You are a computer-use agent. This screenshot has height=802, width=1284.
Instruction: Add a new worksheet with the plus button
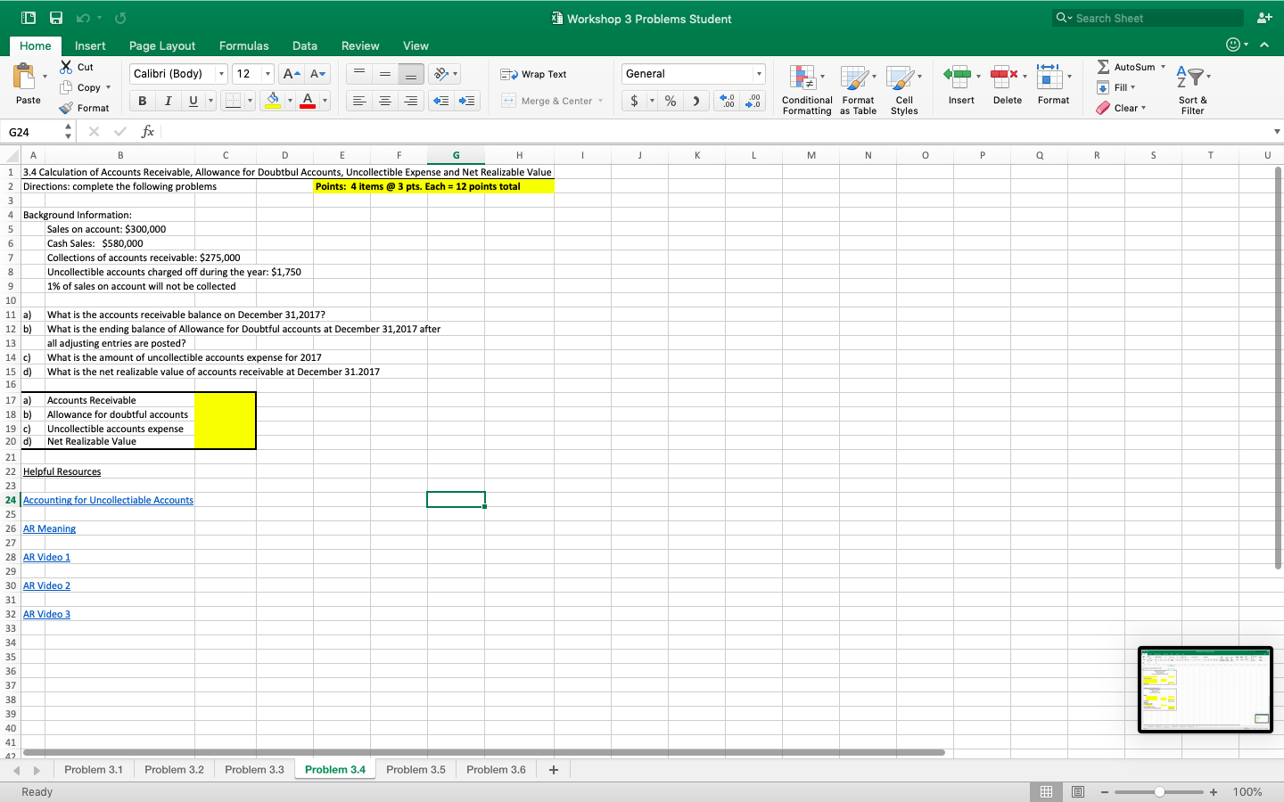[x=553, y=769]
